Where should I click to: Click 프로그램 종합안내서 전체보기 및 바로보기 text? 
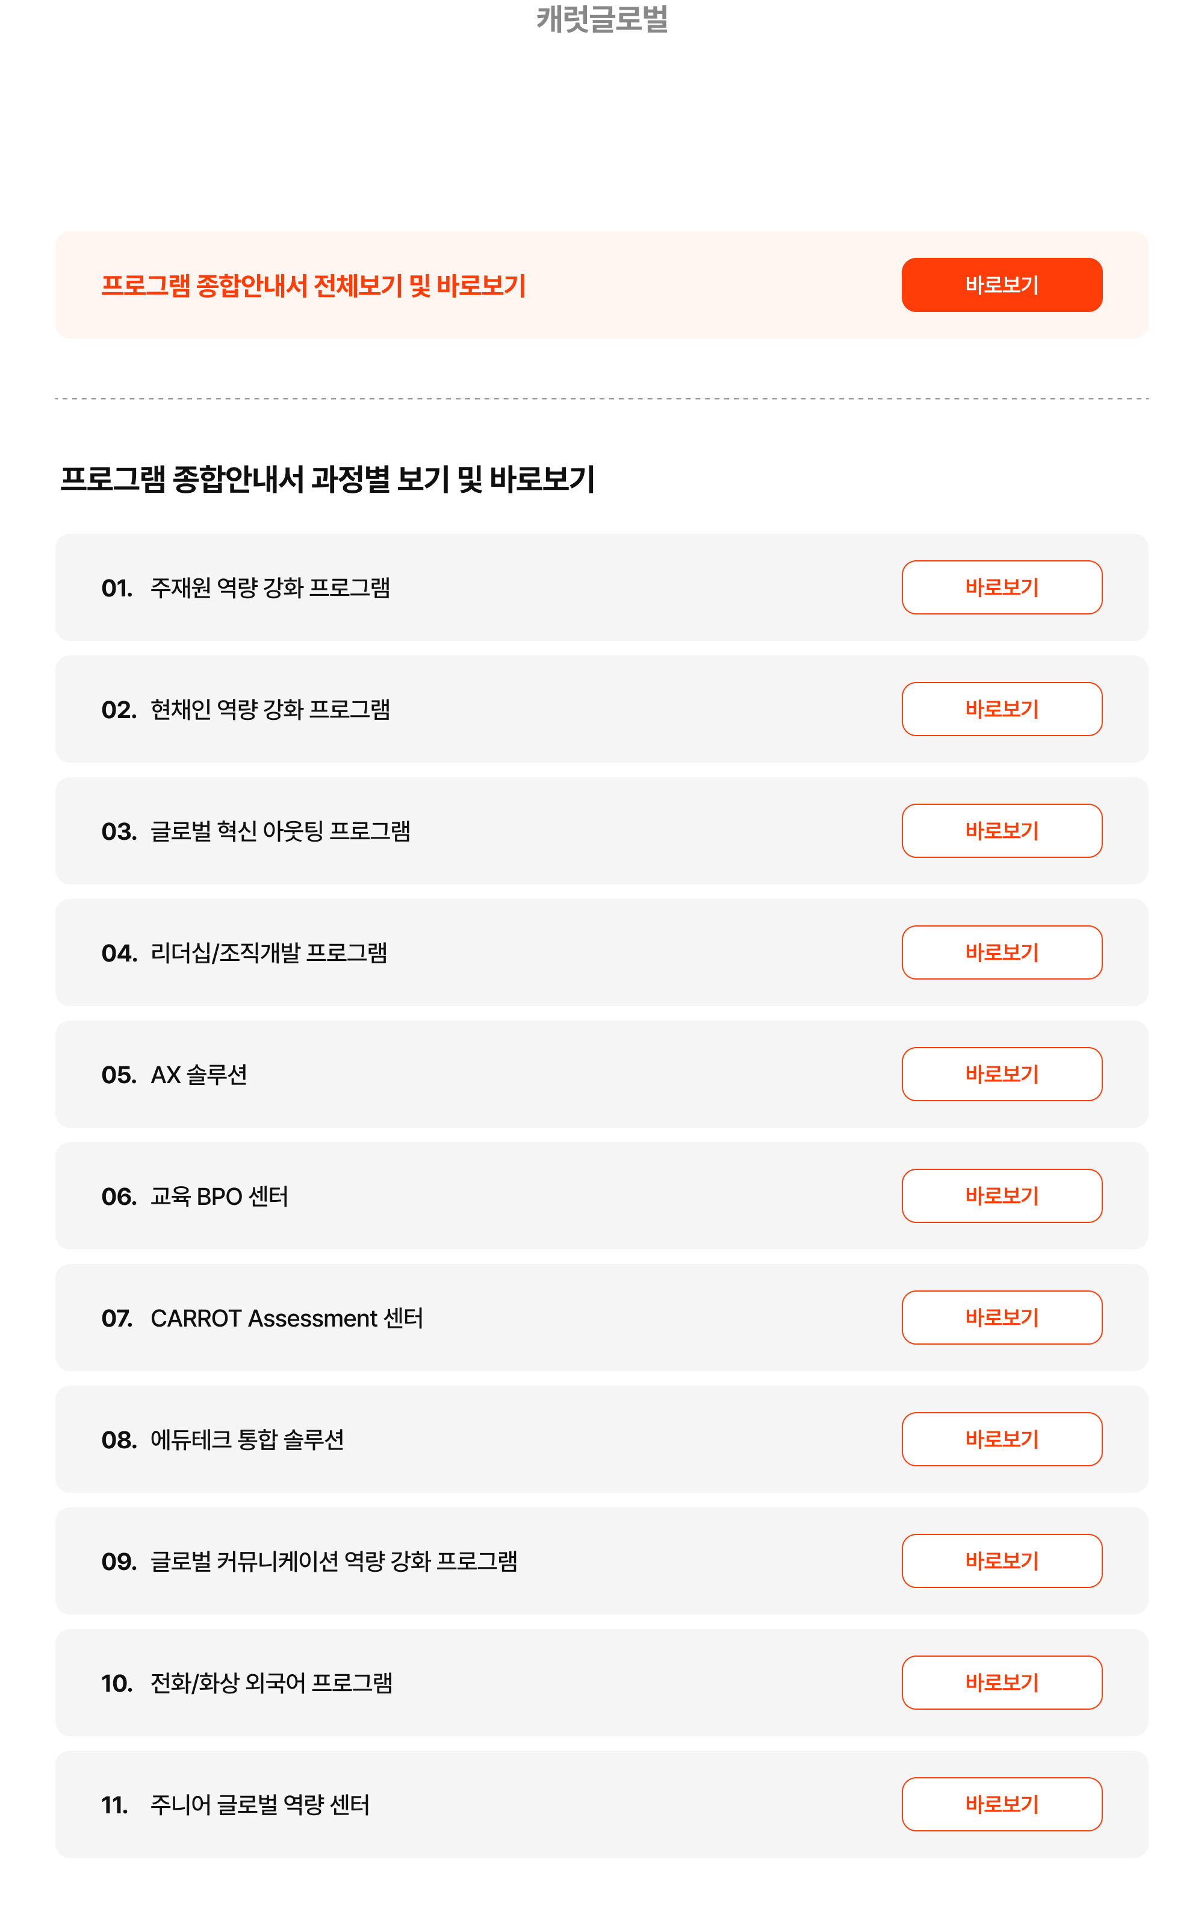tap(314, 286)
